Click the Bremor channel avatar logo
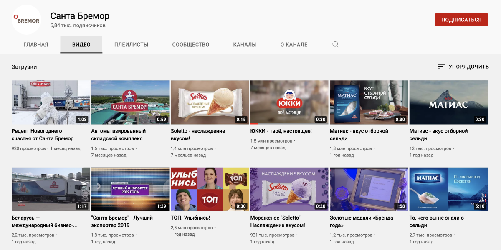The width and height of the screenshot is (501, 250). [26, 20]
